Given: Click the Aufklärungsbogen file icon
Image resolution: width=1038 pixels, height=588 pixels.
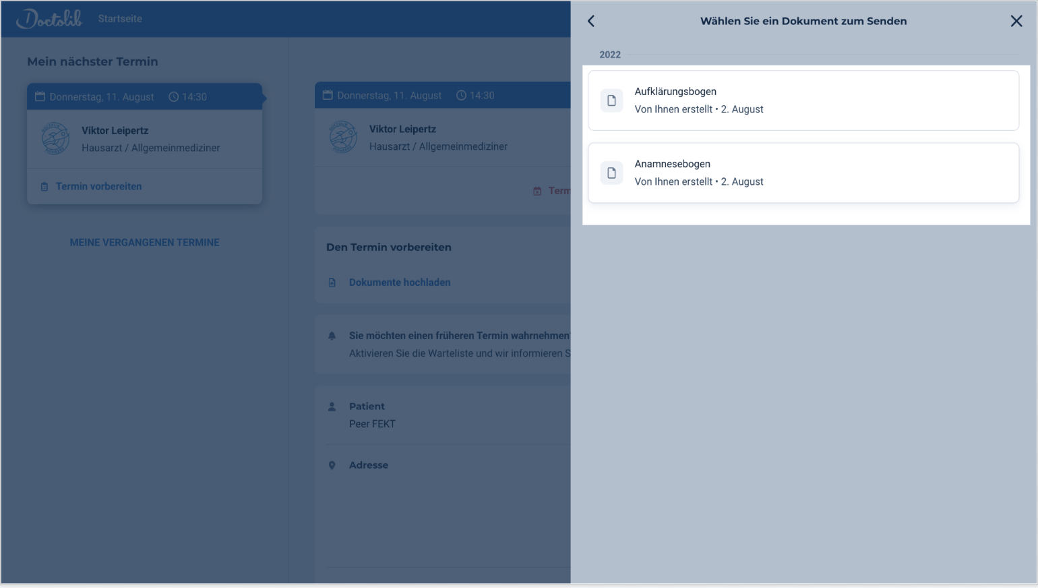Looking at the screenshot, I should pos(611,100).
